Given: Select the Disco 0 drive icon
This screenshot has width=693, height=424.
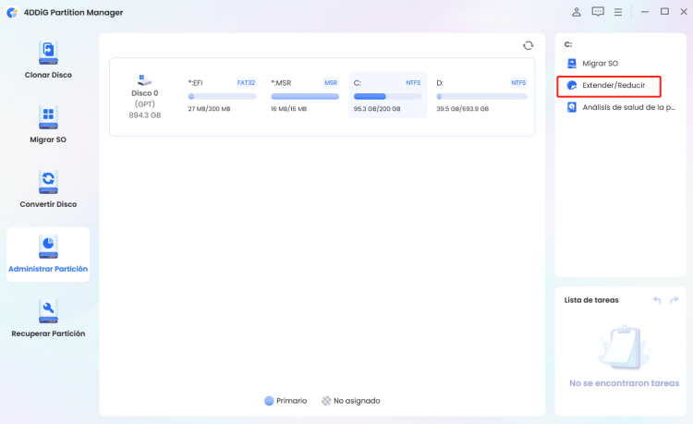Looking at the screenshot, I should pos(144,80).
